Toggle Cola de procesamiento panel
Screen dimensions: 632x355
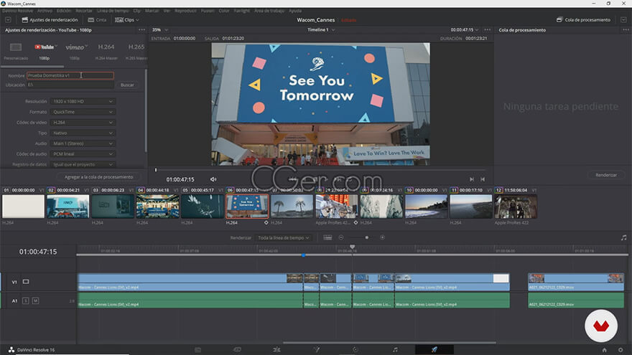pos(583,20)
